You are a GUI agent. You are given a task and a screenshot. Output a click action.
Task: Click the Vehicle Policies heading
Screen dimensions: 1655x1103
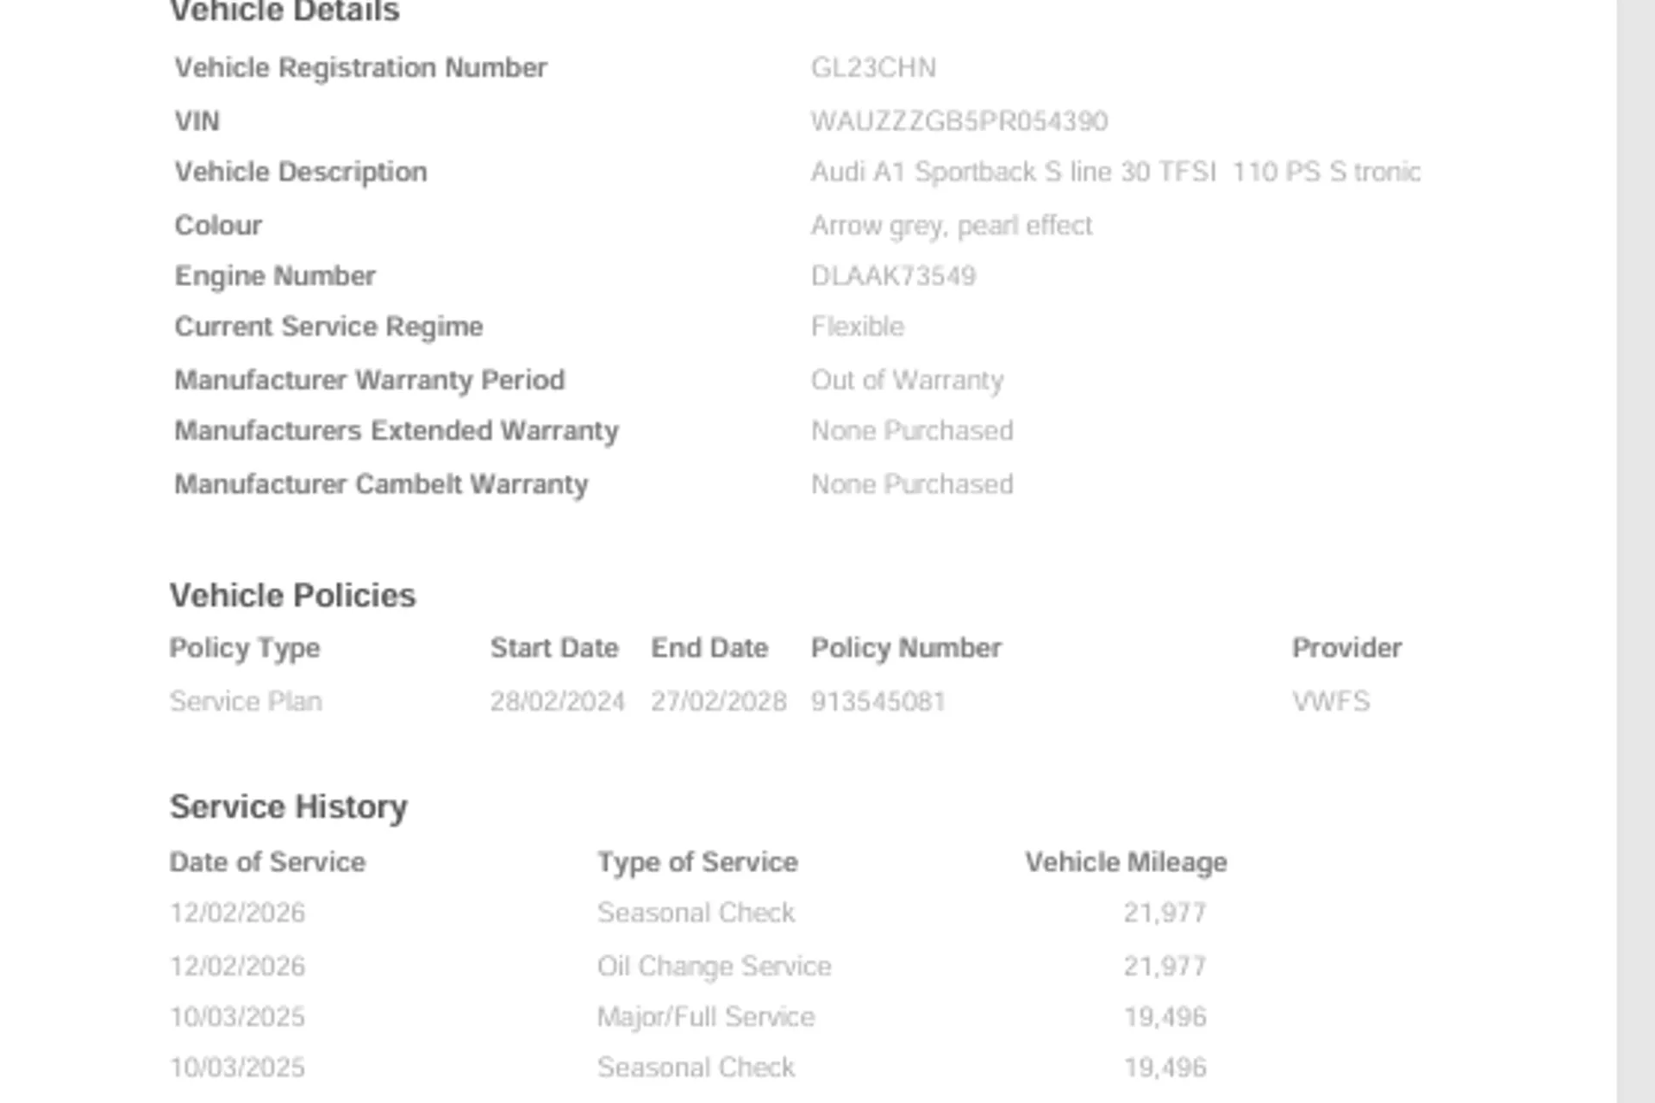(292, 595)
